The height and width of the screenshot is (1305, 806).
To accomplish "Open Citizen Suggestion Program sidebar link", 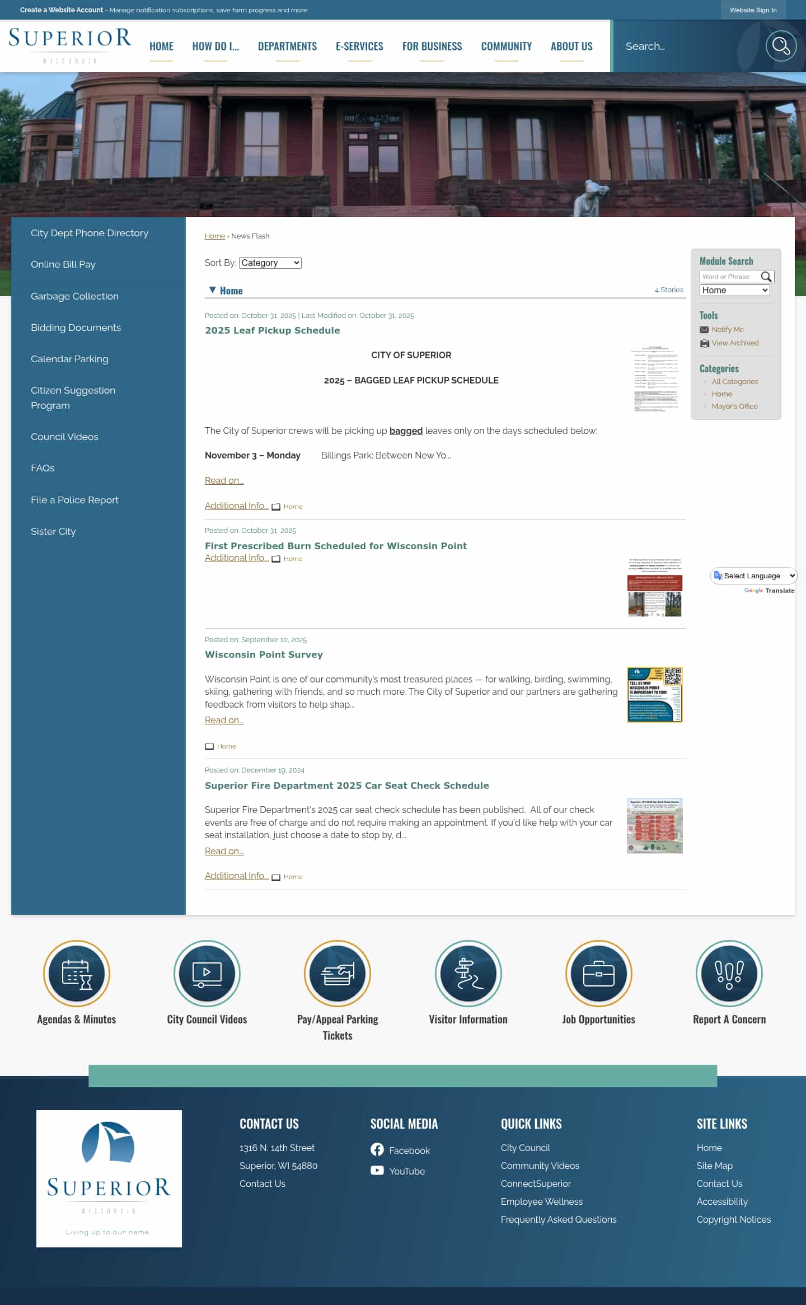I will click(x=73, y=397).
